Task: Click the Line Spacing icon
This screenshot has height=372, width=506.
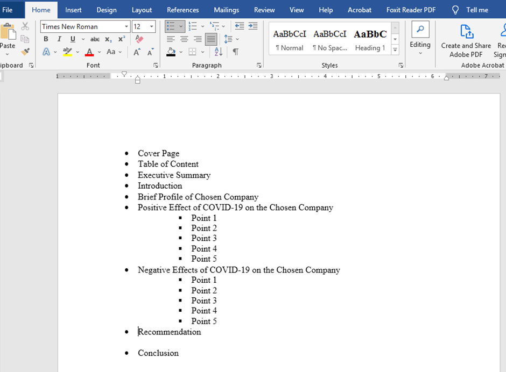Action: coord(228,39)
